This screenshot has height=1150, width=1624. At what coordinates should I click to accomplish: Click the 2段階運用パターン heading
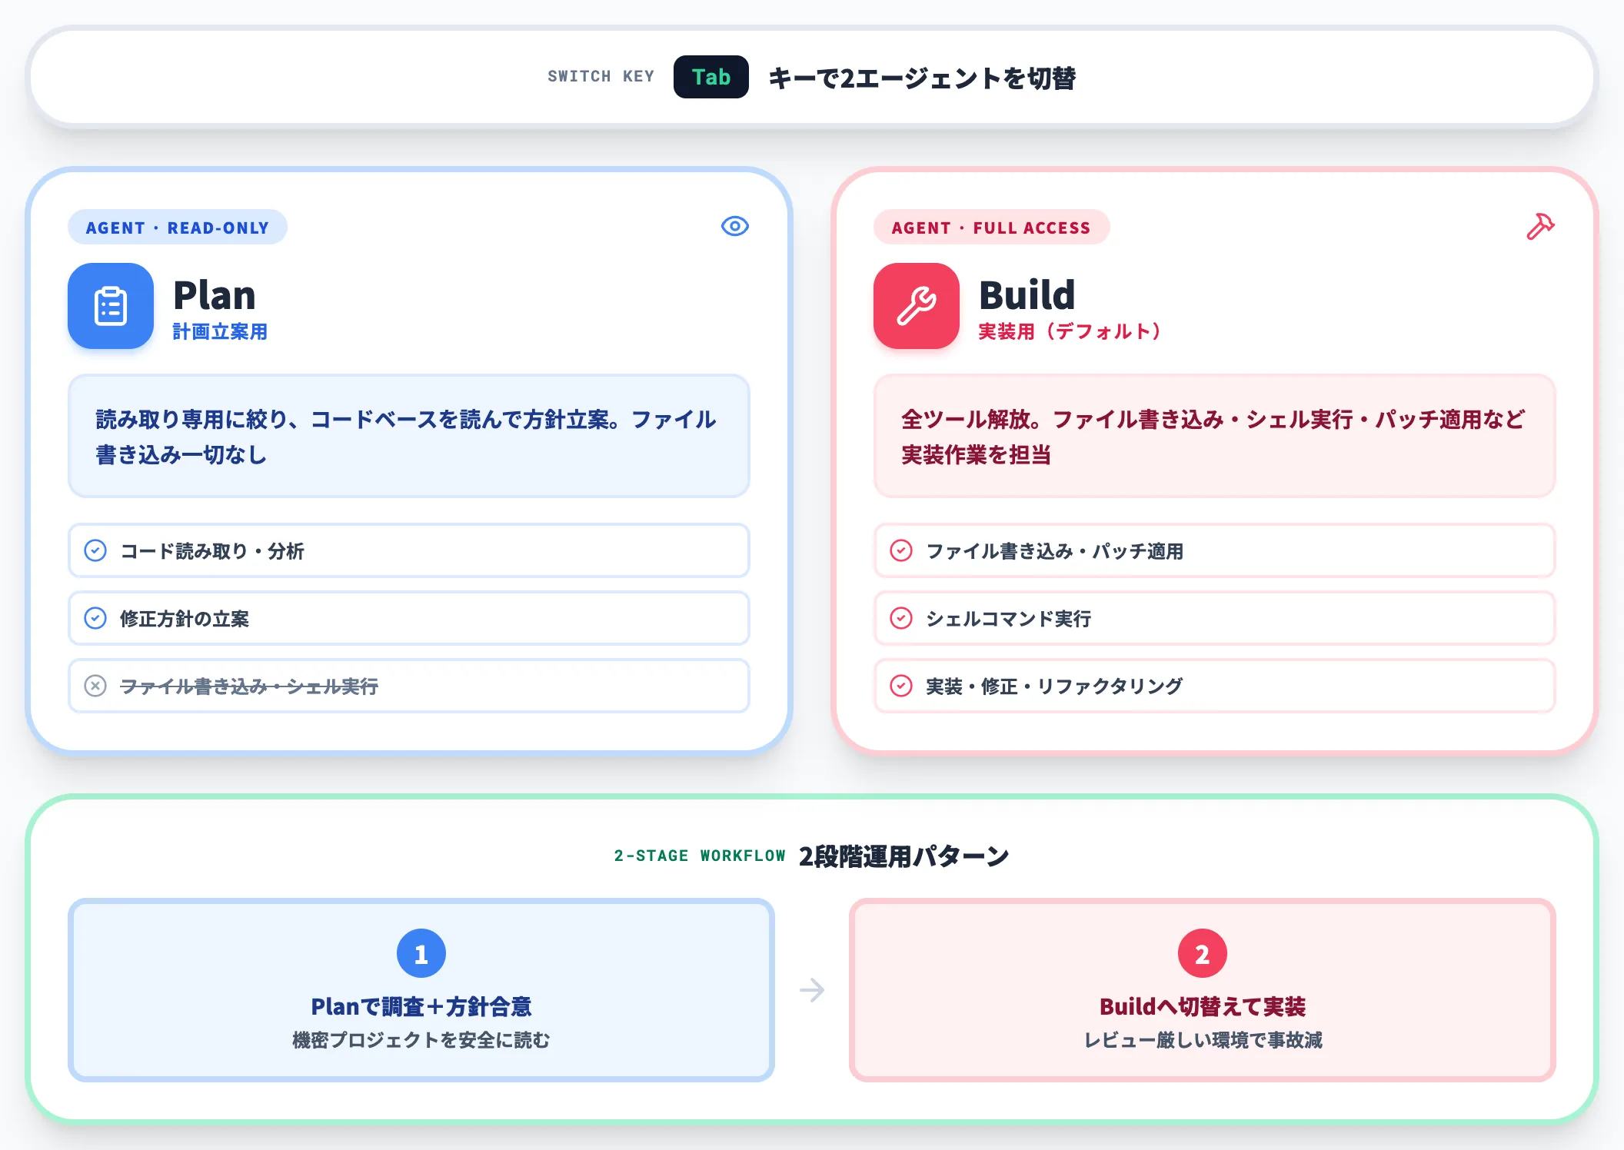coord(904,856)
